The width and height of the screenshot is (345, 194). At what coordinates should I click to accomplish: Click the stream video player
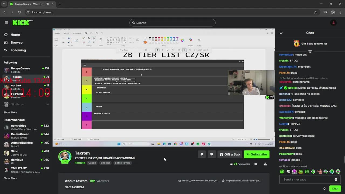pos(164,87)
